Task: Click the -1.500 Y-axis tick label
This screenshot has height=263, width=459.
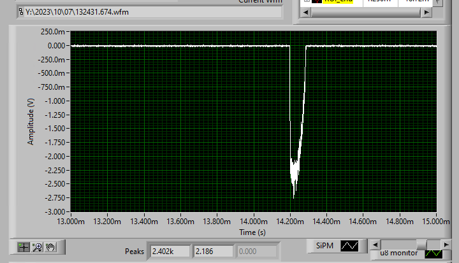Action: click(55, 129)
